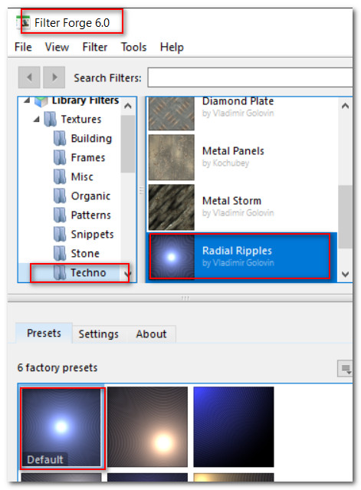Click the Snippets folder icon
The width and height of the screenshot is (361, 490).
pyautogui.click(x=60, y=235)
